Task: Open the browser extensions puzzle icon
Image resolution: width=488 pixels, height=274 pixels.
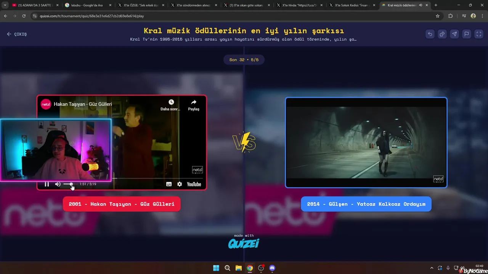Action: 450,16
